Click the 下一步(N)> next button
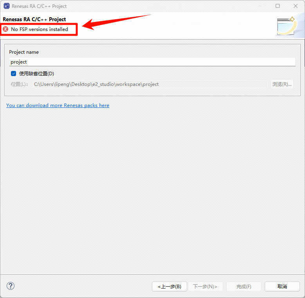Screen dimensions: 305x298 205,287
